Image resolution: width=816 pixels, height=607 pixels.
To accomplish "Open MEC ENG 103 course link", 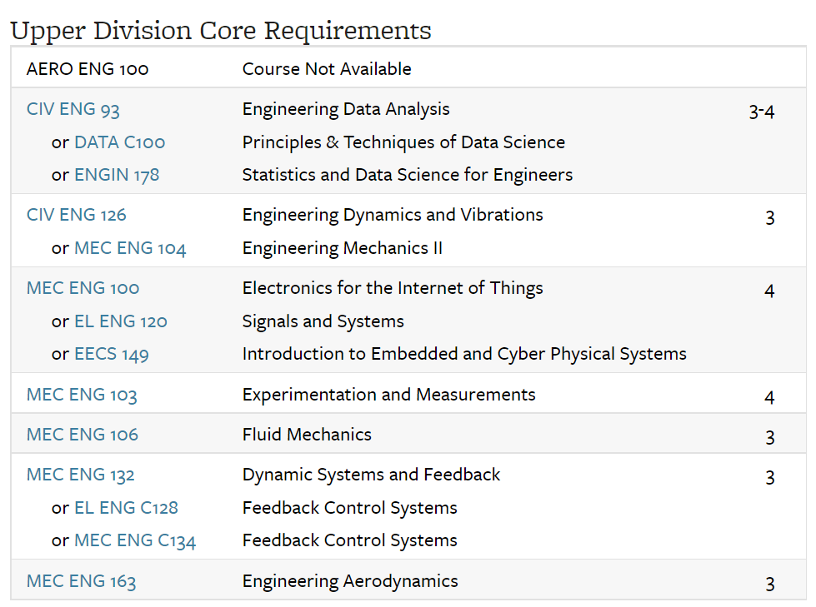I will 82,395.
